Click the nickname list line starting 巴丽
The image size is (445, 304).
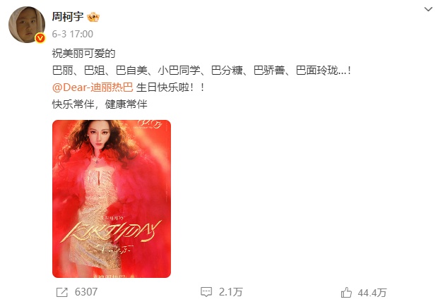tap(201, 71)
